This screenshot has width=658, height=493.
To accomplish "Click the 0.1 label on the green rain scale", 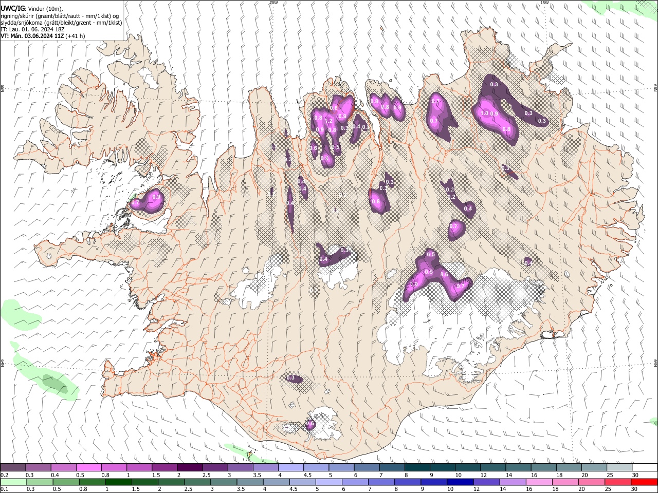I will click(x=4, y=489).
